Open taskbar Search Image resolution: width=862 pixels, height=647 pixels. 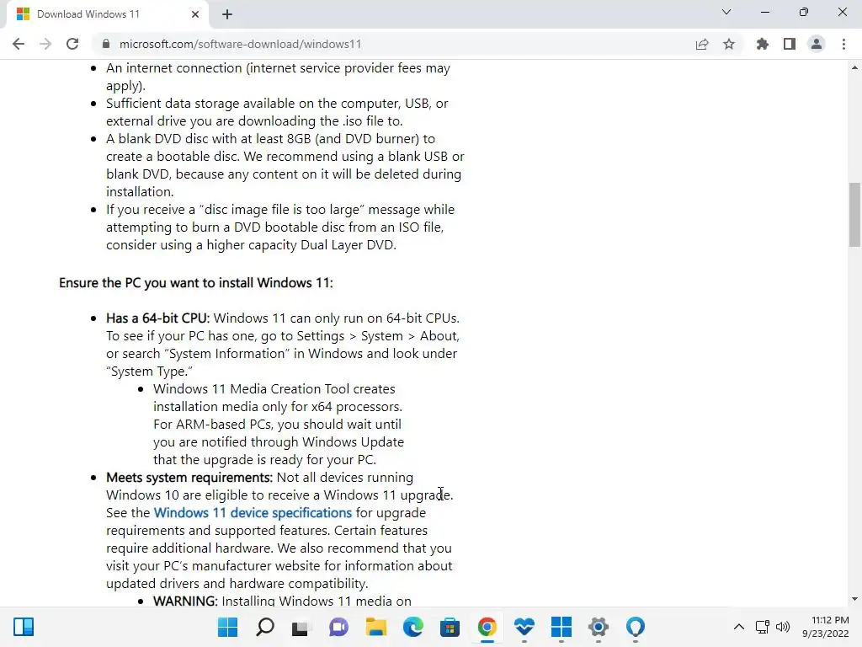265,627
